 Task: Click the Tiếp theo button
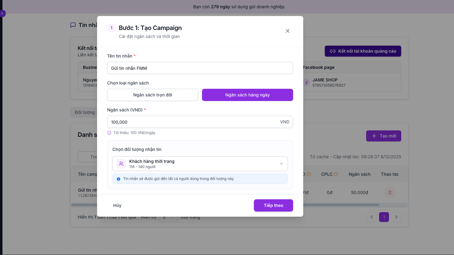273,205
